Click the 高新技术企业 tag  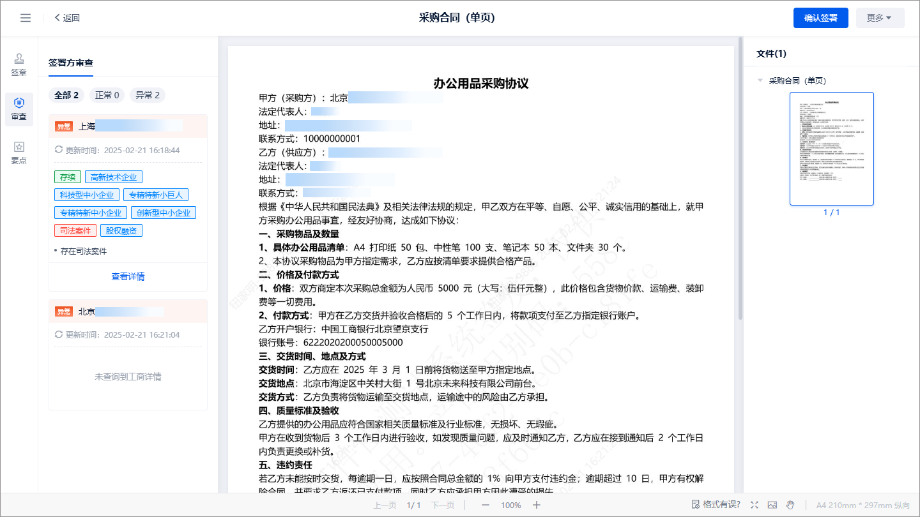[114, 177]
